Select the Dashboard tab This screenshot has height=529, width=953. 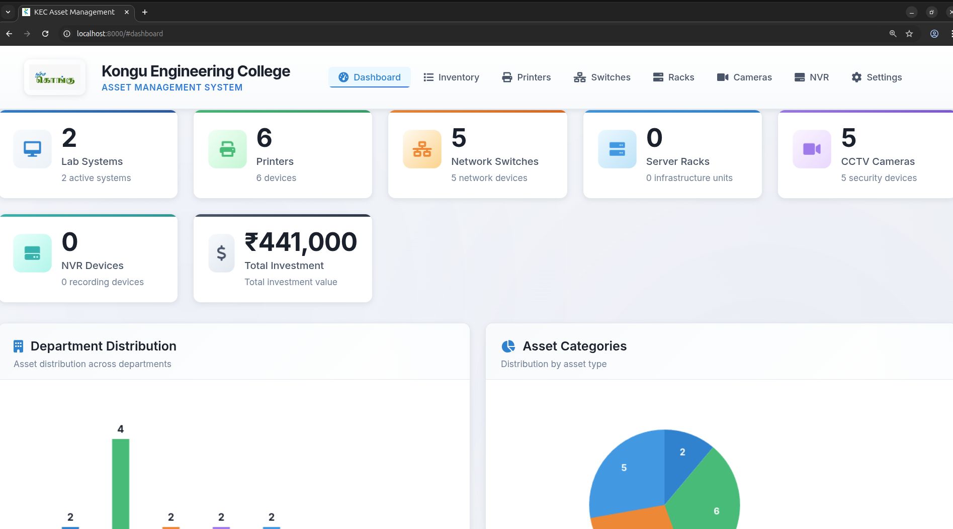(x=369, y=77)
